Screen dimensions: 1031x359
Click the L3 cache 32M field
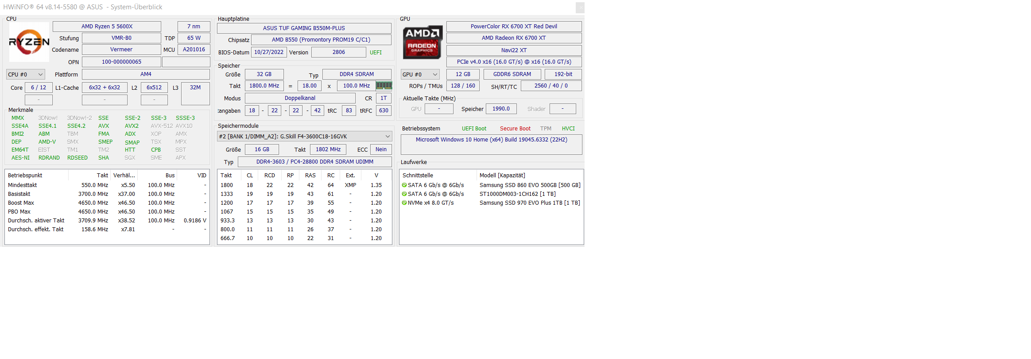(x=195, y=93)
